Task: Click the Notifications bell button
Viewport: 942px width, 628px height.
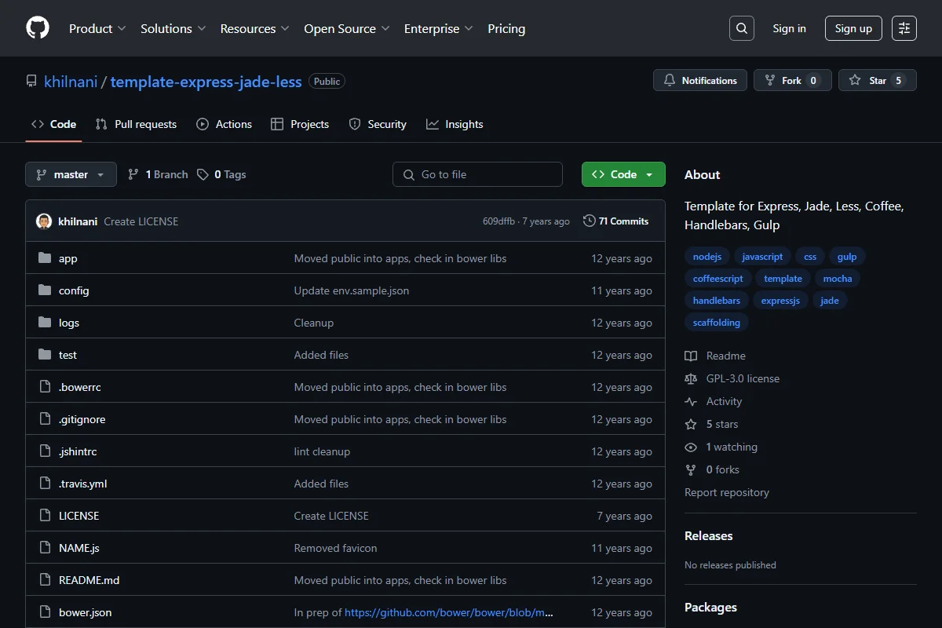Action: coord(700,80)
